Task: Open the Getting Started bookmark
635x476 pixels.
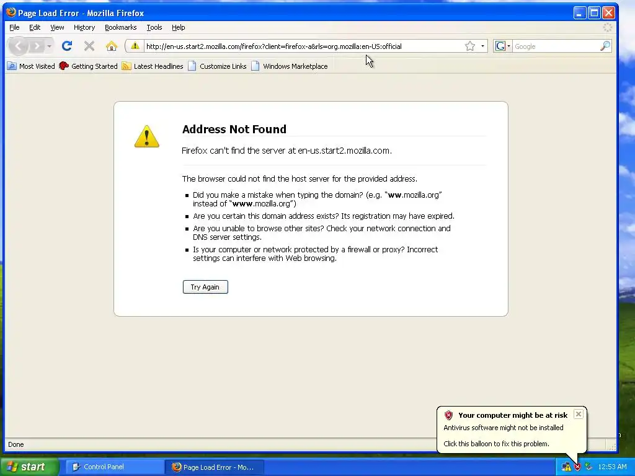Action: [88, 66]
